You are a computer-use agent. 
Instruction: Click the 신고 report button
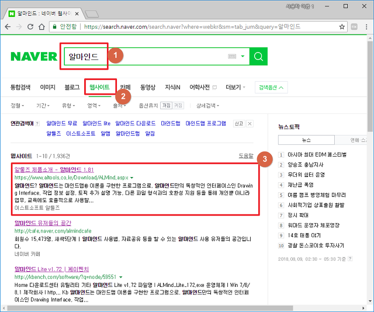(239, 123)
